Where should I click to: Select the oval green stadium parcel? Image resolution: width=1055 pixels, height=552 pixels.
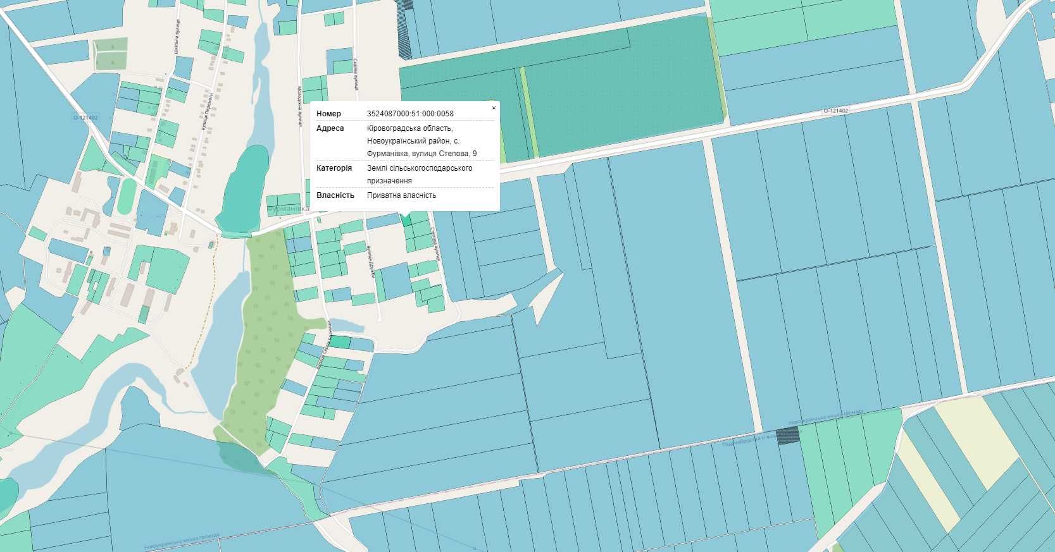pyautogui.click(x=127, y=197)
